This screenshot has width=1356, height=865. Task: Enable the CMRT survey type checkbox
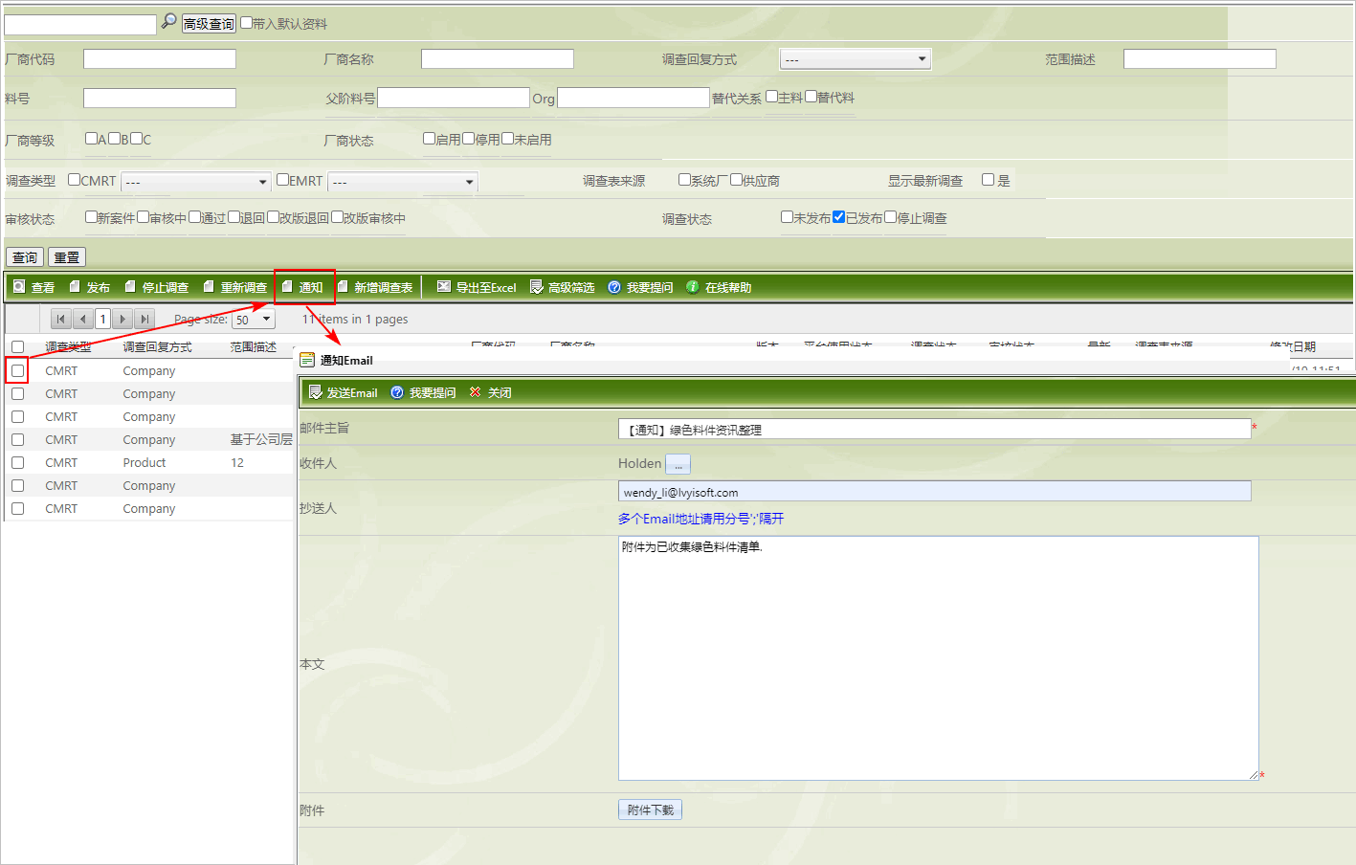(x=74, y=179)
